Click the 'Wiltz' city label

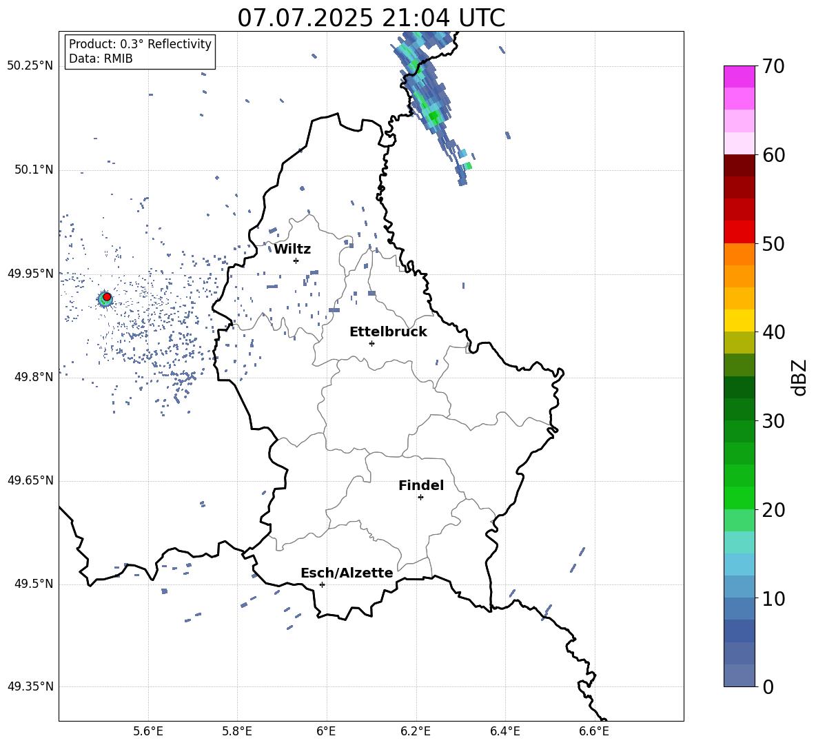coord(292,249)
